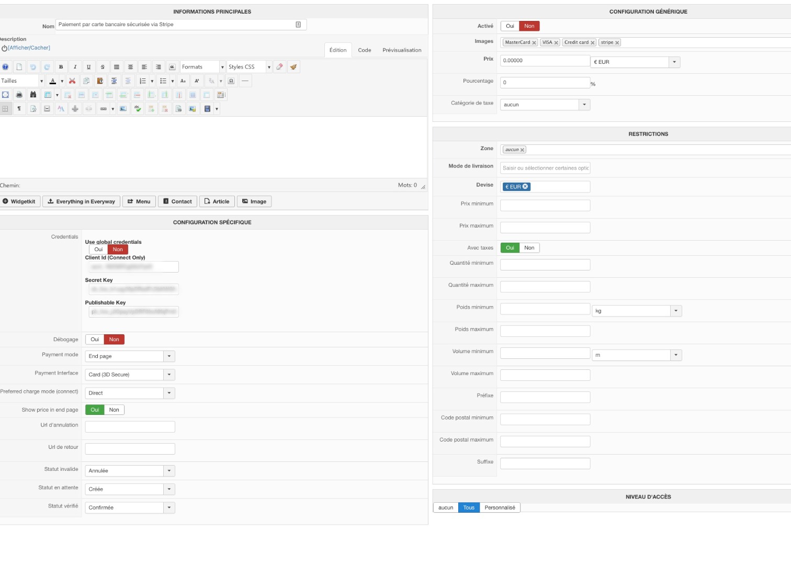Open the text color picker A icon
The image size is (791, 565).
coord(52,81)
